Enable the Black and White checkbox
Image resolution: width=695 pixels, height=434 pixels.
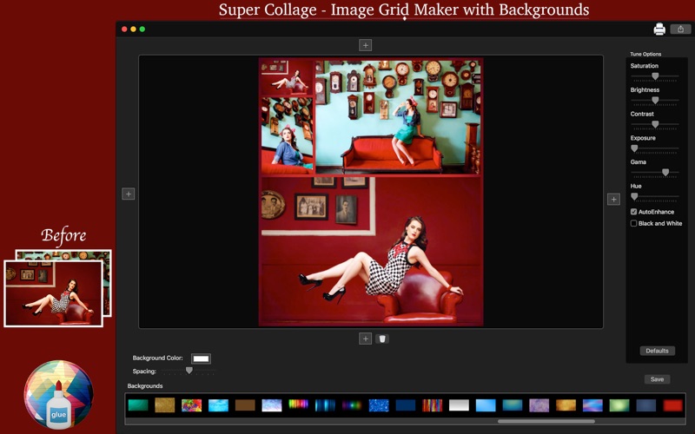point(634,223)
